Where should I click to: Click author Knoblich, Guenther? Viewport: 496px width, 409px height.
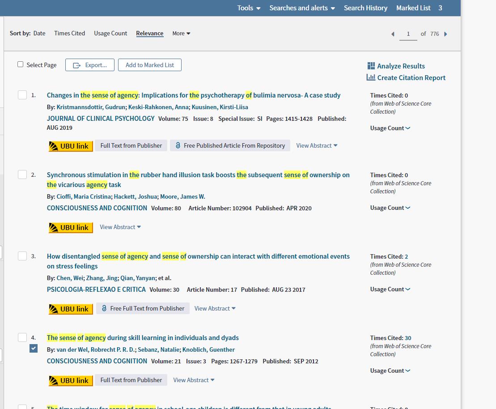coord(208,349)
